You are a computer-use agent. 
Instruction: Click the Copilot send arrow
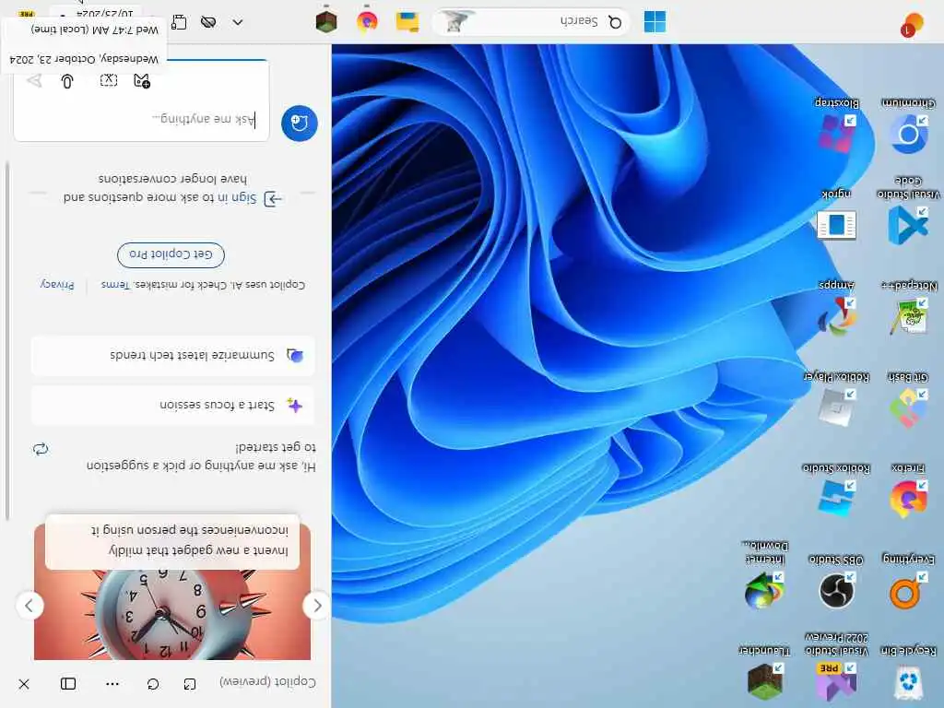[x=34, y=81]
